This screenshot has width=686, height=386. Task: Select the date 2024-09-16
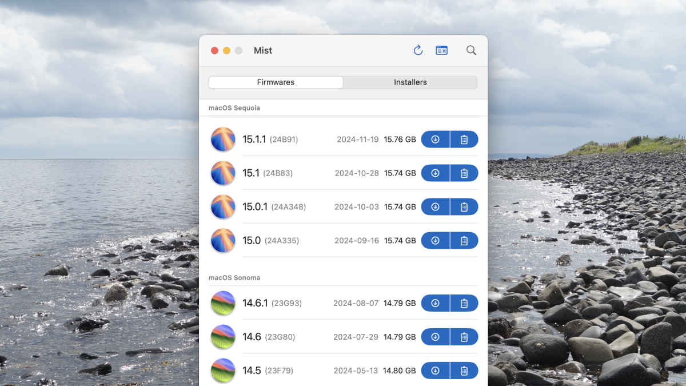[357, 241]
